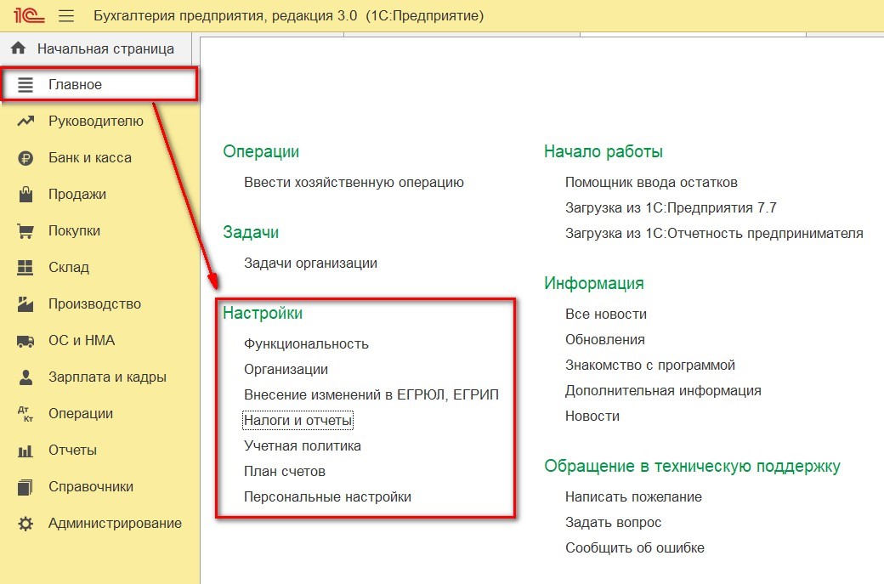Open План счетов
This screenshot has width=884, height=584.
pos(284,471)
